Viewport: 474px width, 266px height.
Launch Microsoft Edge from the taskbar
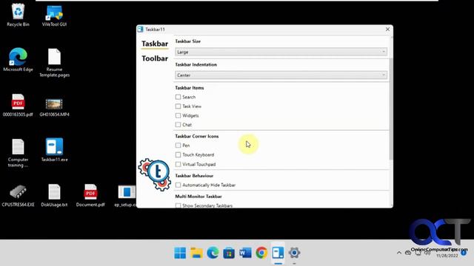coord(213,253)
